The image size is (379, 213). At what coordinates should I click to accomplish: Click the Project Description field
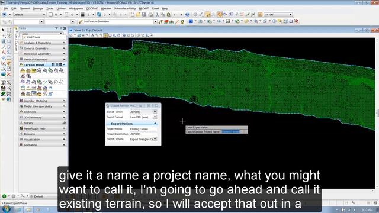[x=143, y=134]
